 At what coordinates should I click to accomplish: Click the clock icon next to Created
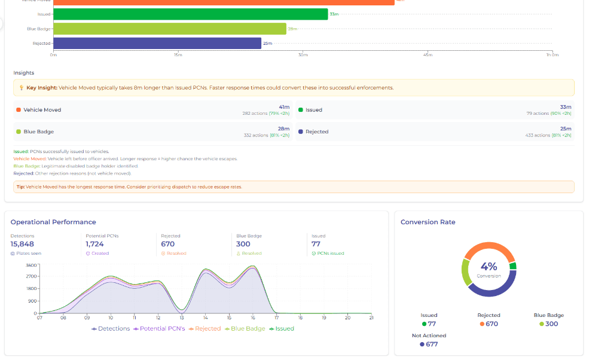[88, 254]
